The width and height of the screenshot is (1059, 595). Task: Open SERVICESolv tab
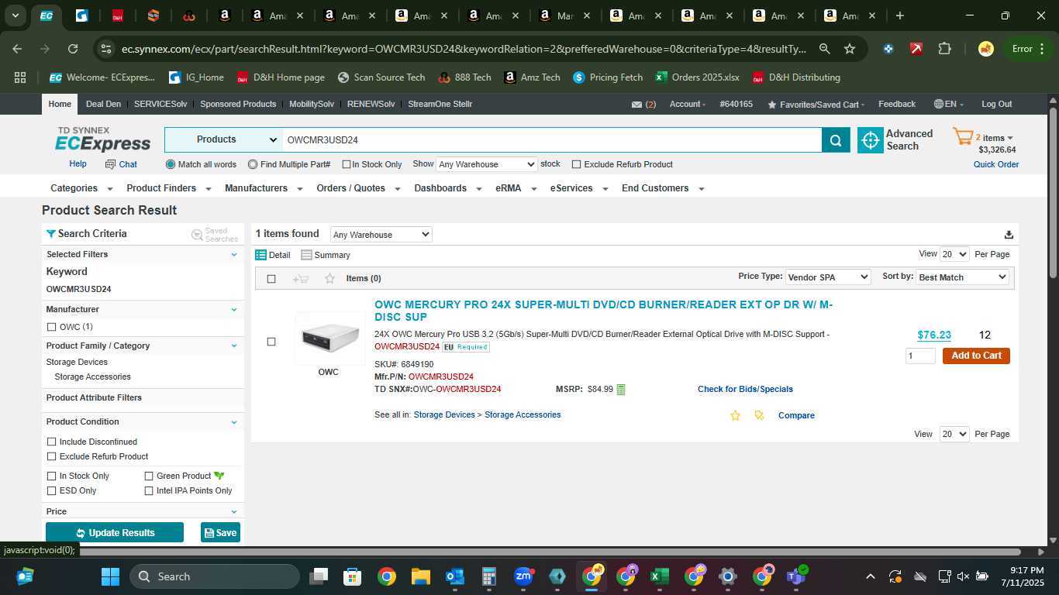(x=160, y=104)
